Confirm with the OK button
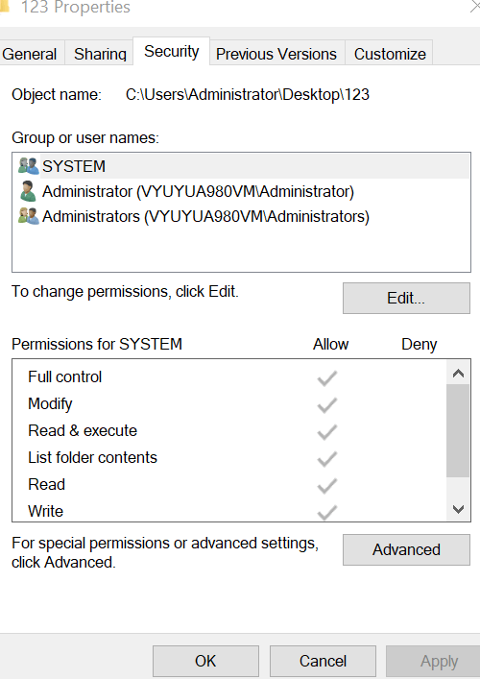The height and width of the screenshot is (679, 480). [205, 661]
